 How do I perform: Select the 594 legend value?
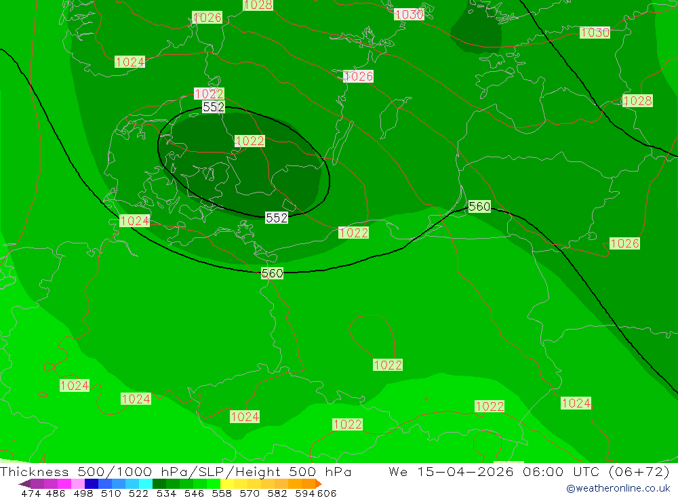pos(305,493)
